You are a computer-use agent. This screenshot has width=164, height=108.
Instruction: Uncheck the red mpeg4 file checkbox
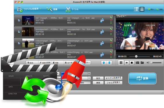(x=19, y=20)
